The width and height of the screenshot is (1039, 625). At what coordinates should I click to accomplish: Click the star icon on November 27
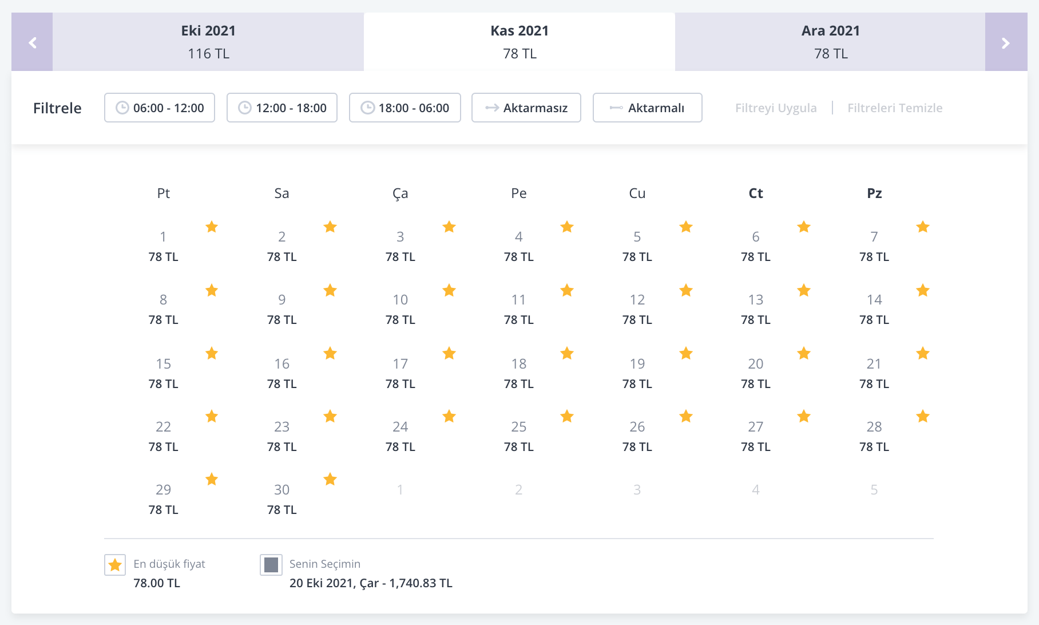804,416
